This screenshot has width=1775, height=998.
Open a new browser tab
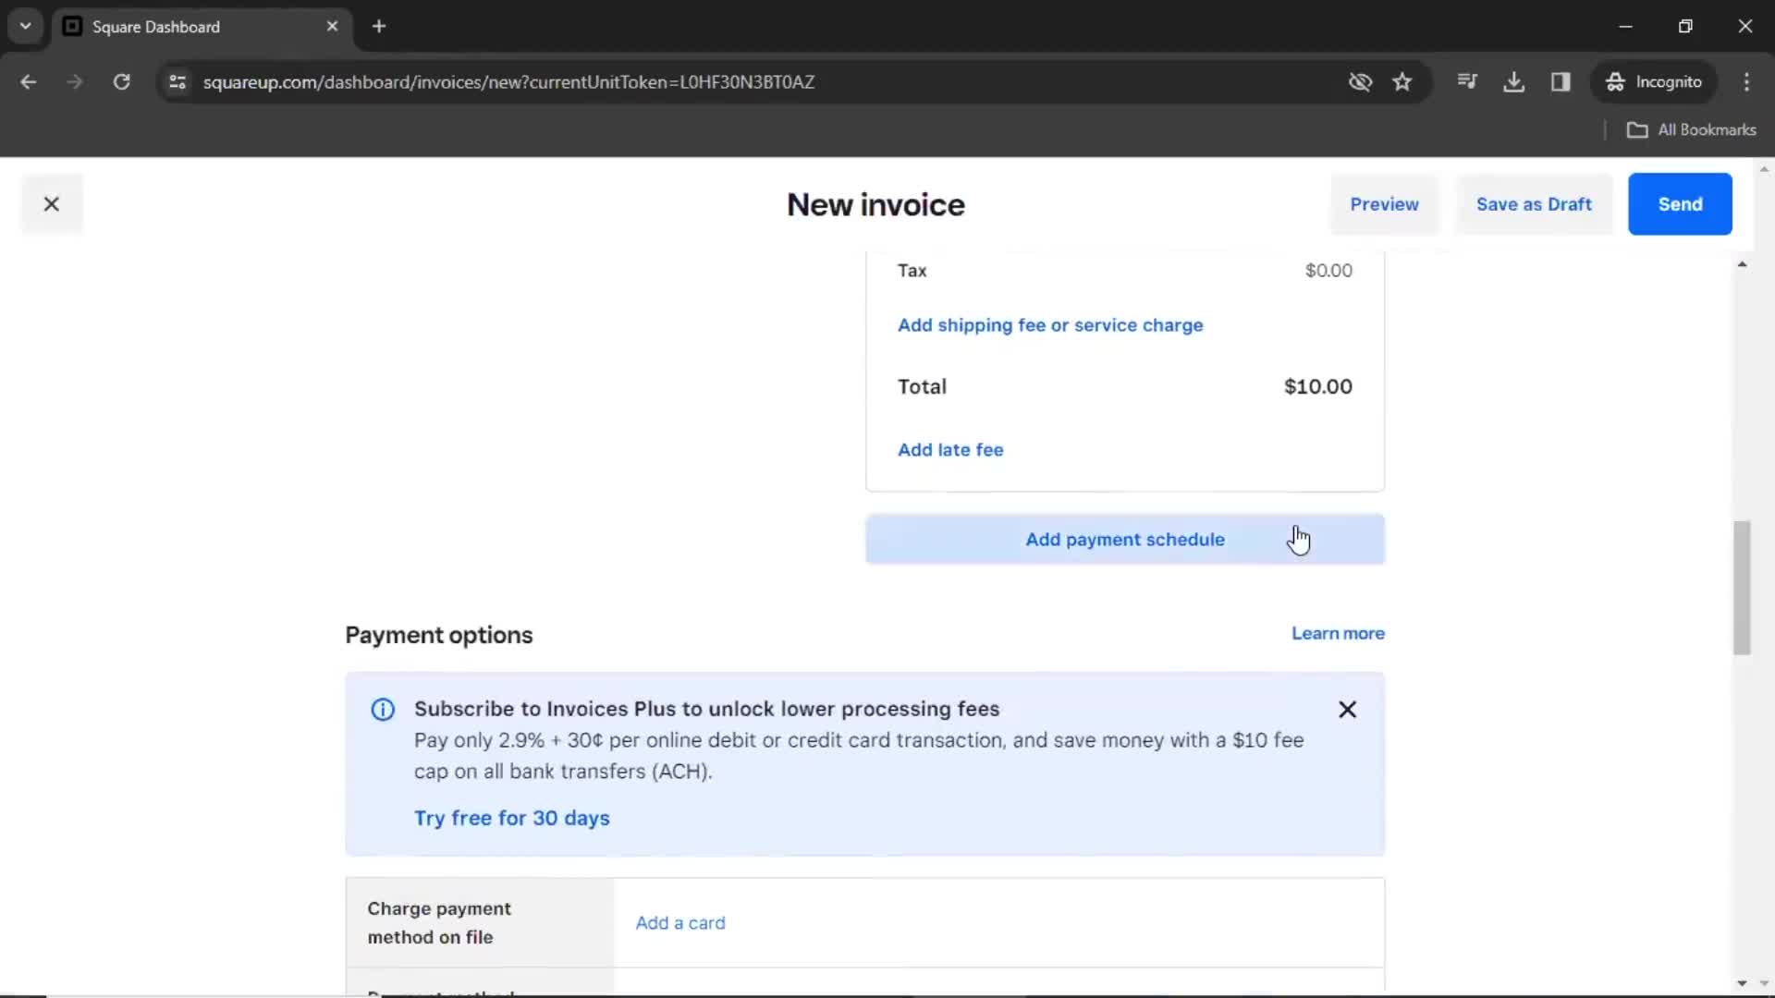(379, 27)
